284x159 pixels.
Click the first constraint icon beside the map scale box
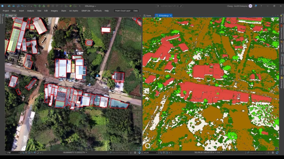click(x=23, y=152)
